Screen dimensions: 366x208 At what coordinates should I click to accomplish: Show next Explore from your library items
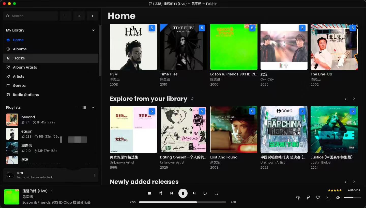click(x=354, y=99)
